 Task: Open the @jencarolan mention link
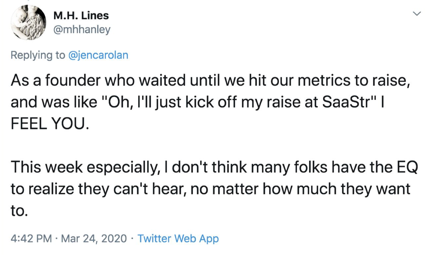click(98, 55)
